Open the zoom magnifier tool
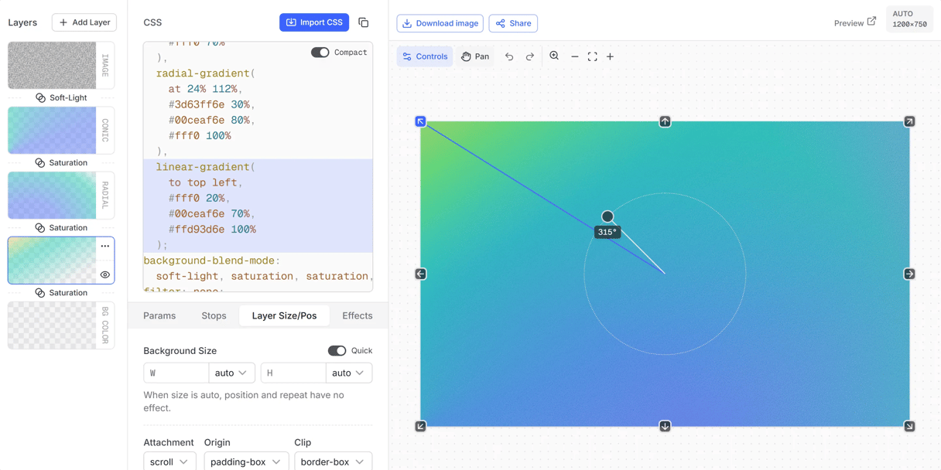Screen dimensions: 941x470 point(554,56)
